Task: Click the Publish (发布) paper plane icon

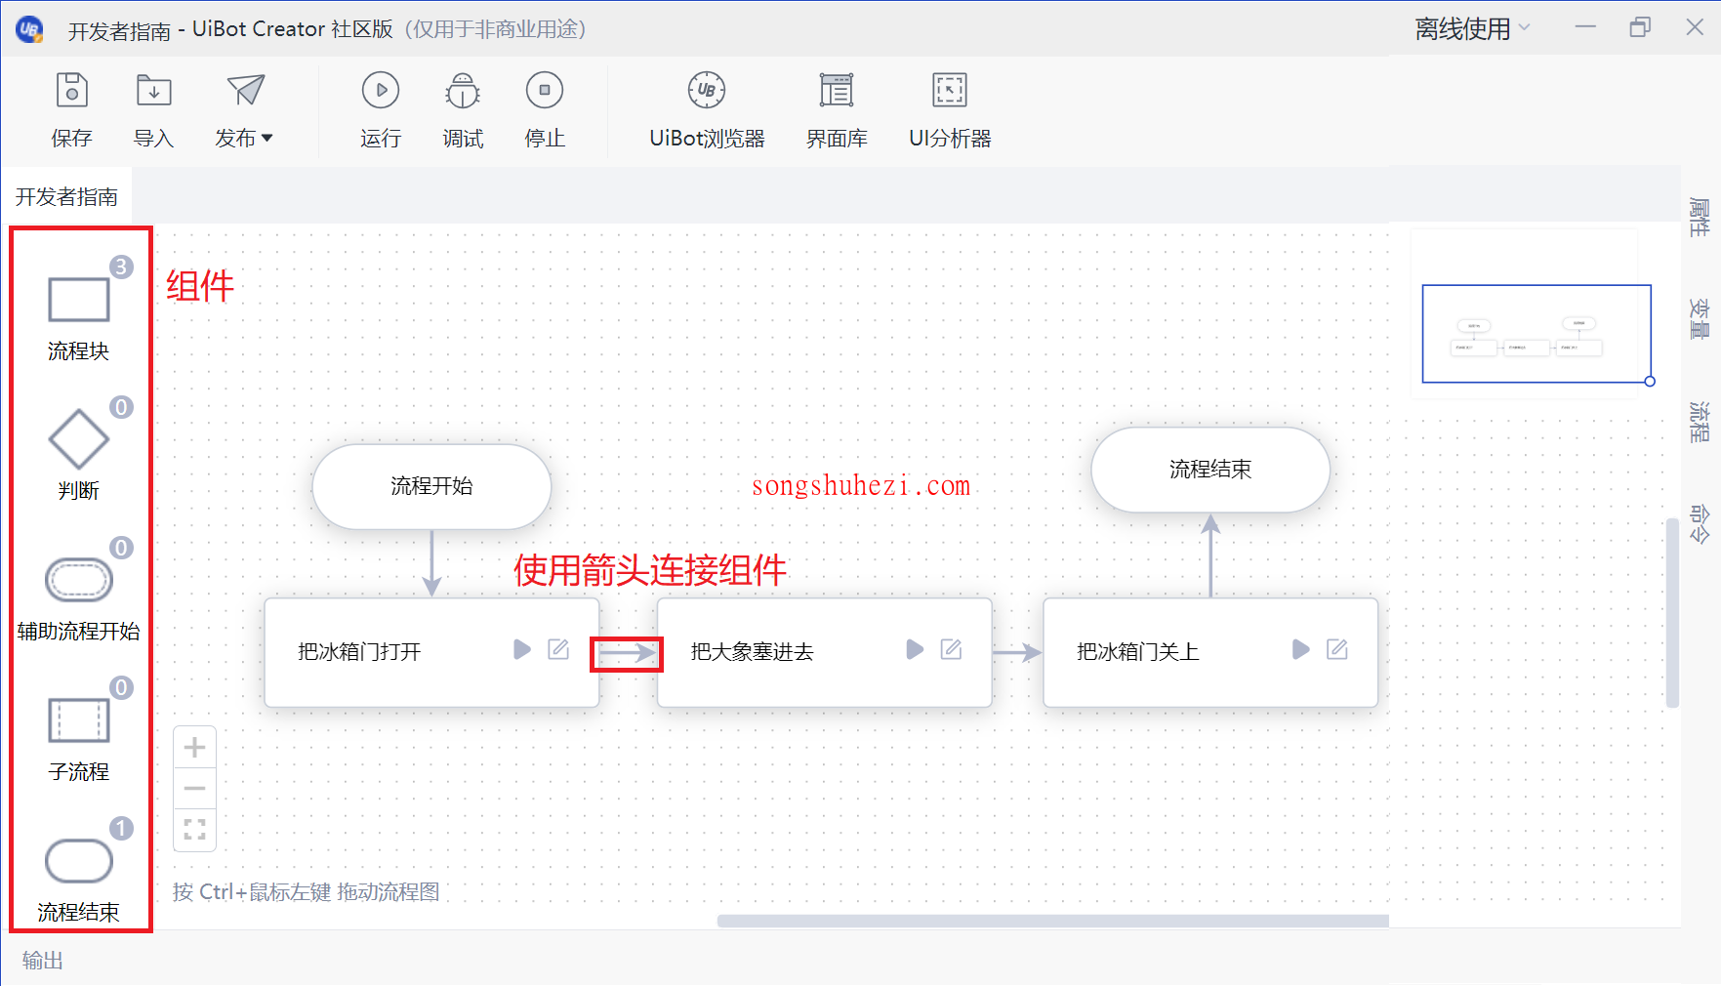Action: [x=245, y=90]
